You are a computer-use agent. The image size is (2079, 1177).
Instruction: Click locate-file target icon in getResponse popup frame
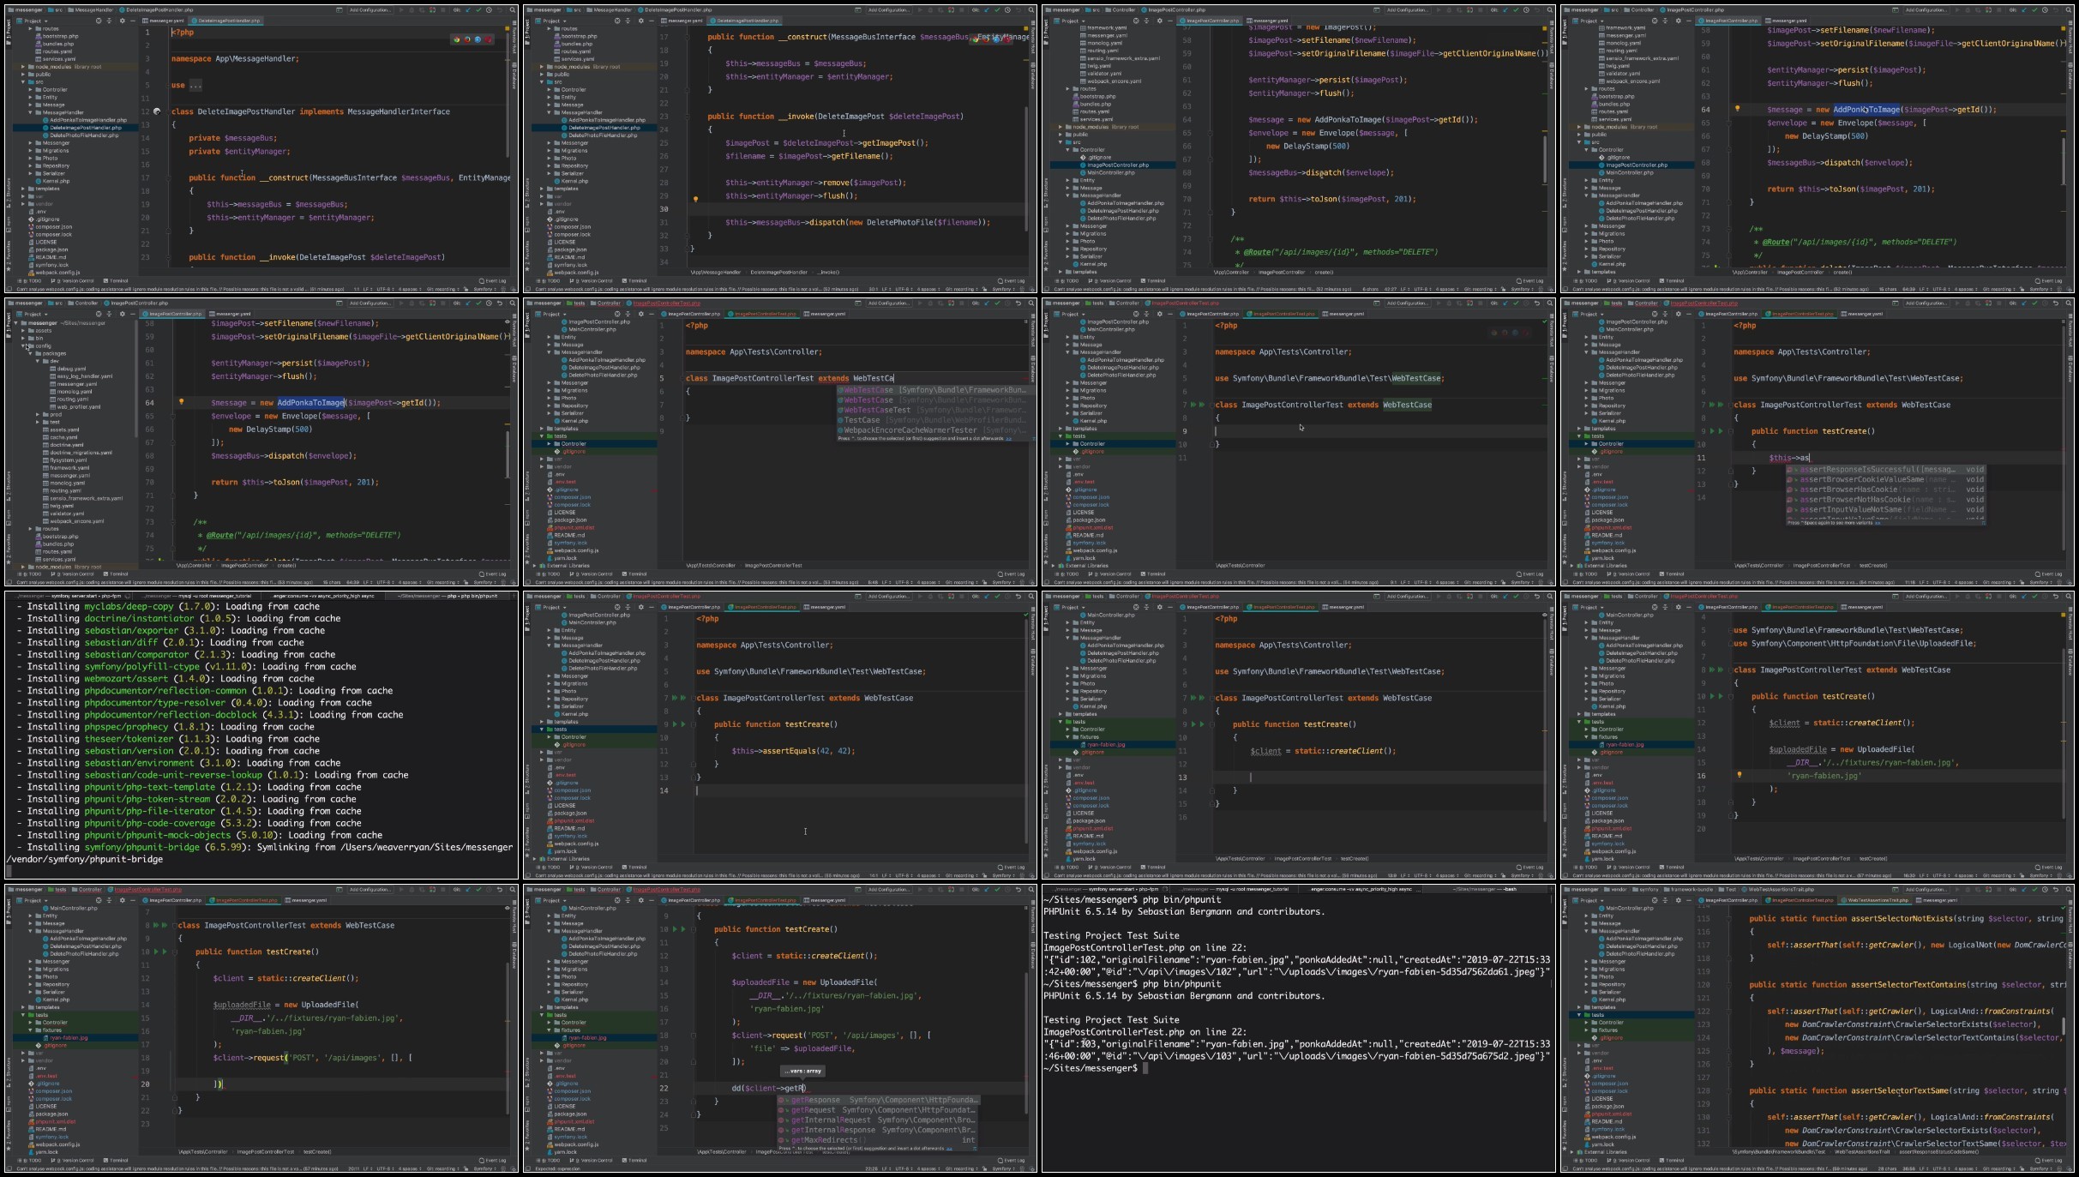(617, 900)
